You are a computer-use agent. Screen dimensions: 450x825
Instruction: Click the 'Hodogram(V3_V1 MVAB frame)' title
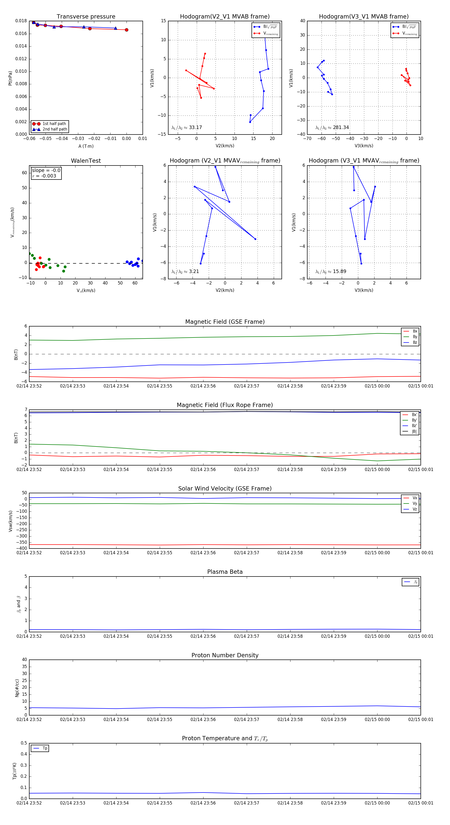[364, 17]
